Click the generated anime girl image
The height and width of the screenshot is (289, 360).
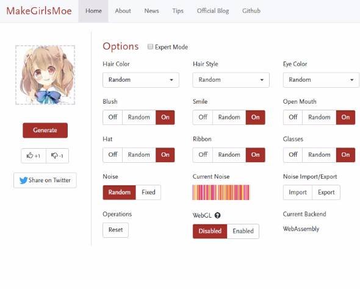pos(45,75)
